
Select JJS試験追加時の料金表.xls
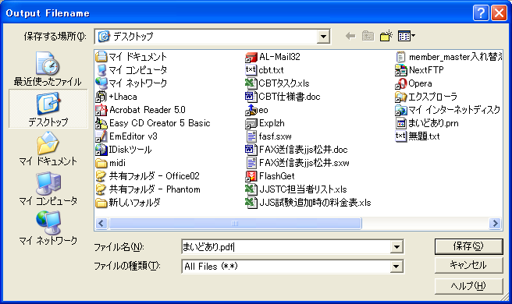click(308, 203)
